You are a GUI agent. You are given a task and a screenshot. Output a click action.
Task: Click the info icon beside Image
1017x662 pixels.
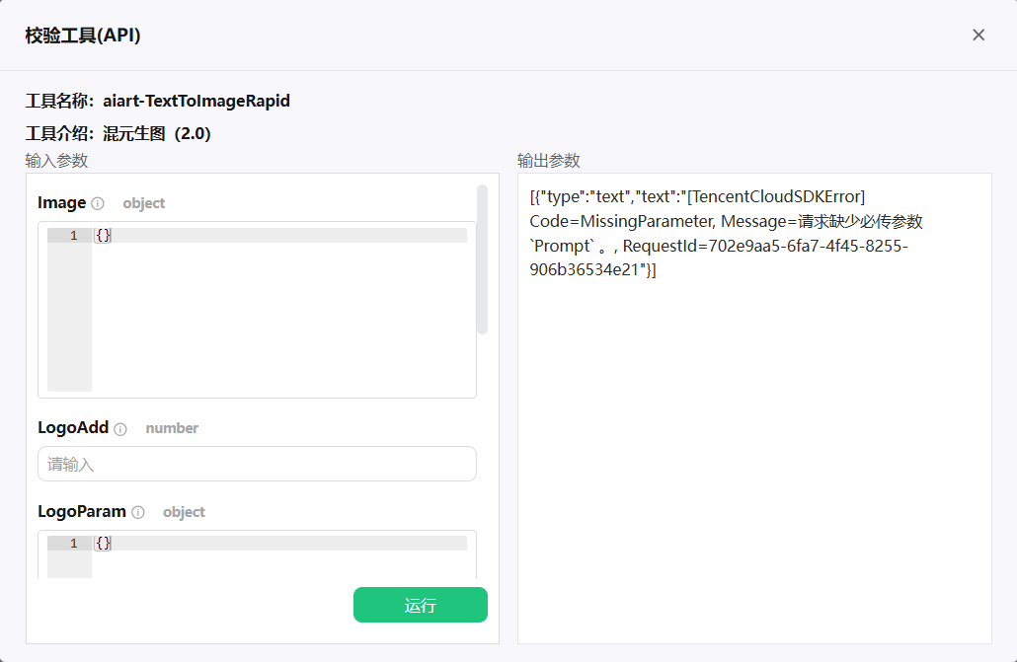click(x=98, y=203)
